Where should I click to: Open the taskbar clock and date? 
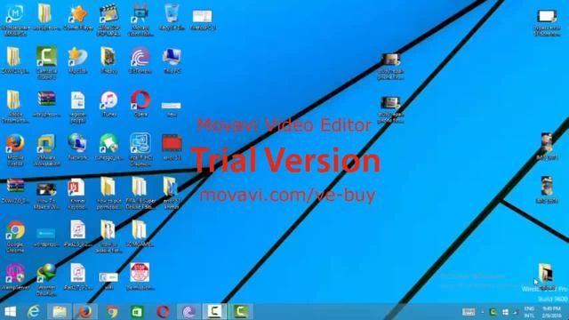[552, 312]
